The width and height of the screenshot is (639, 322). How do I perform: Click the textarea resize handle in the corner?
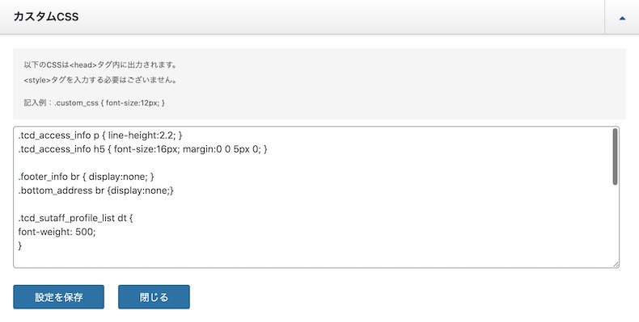click(x=616, y=264)
